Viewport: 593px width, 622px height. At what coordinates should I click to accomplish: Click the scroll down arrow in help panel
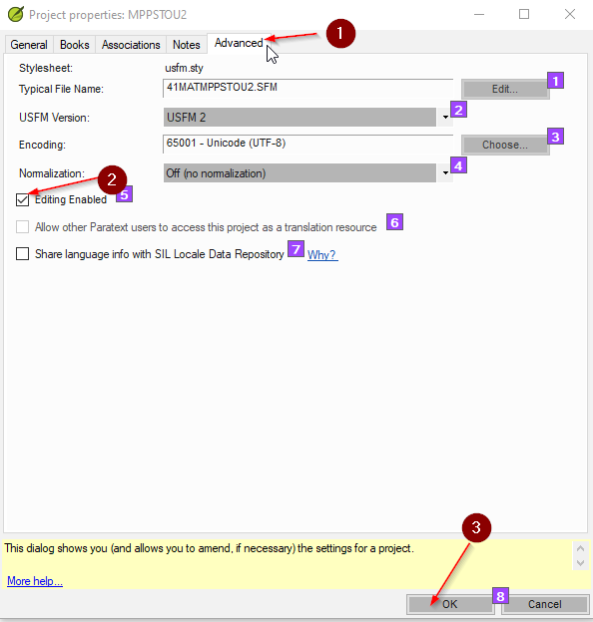[580, 563]
